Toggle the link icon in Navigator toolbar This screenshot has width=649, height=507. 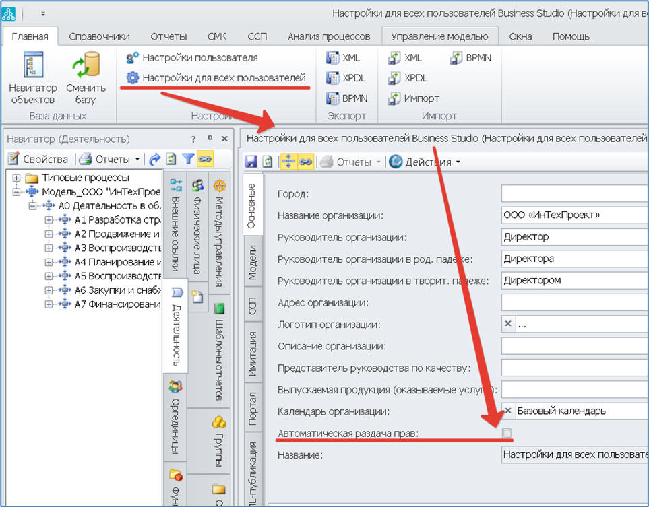[x=205, y=159]
